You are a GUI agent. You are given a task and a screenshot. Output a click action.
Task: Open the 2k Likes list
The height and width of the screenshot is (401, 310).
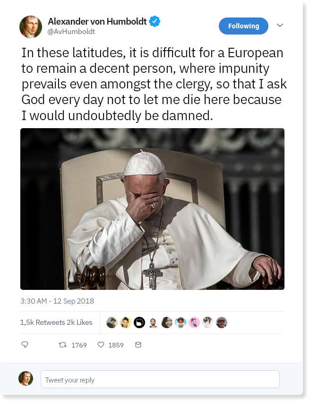(80, 323)
